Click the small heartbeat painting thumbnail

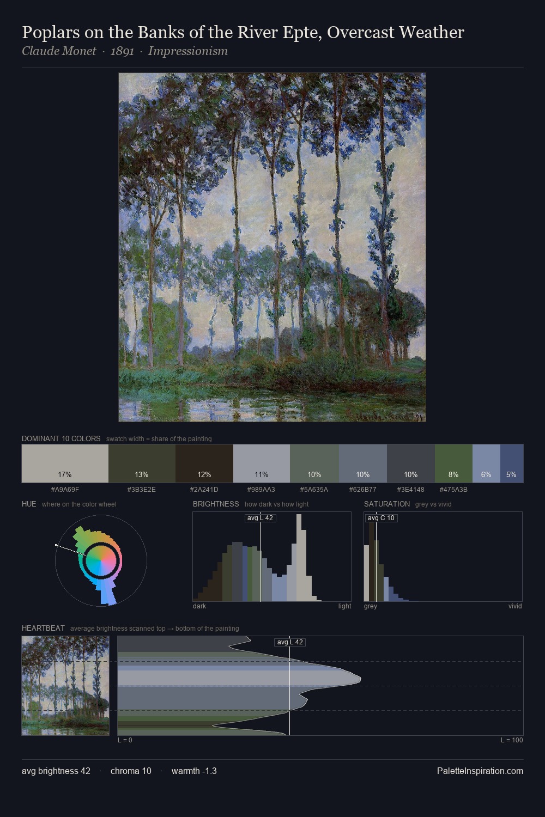coord(65,686)
